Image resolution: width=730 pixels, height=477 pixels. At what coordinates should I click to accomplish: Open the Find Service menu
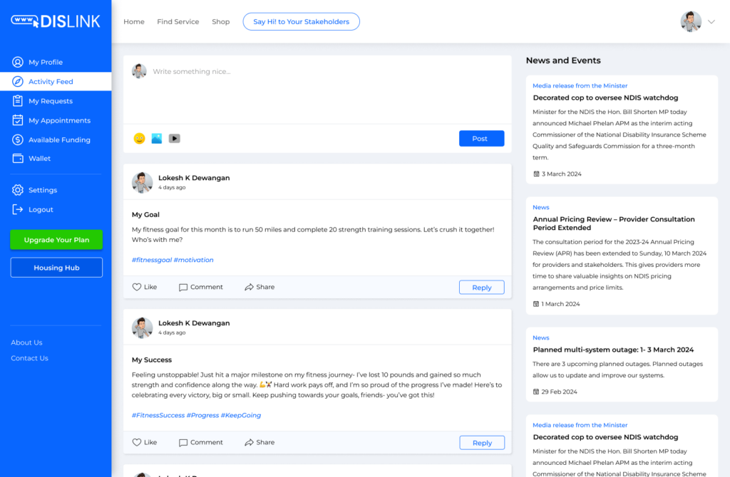coord(178,22)
